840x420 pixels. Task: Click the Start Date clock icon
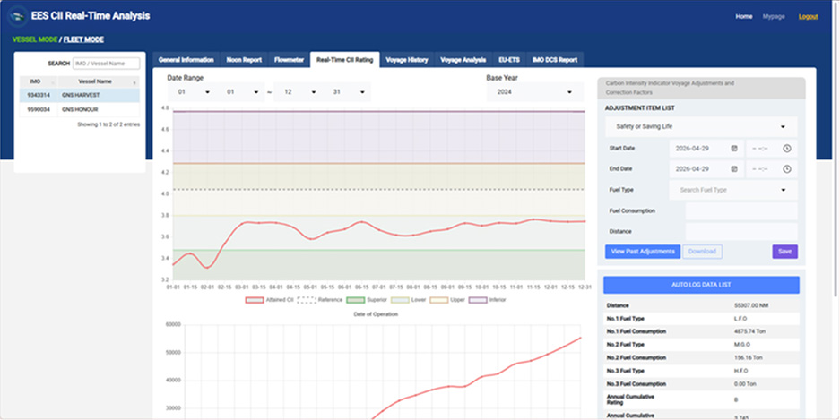(x=786, y=149)
